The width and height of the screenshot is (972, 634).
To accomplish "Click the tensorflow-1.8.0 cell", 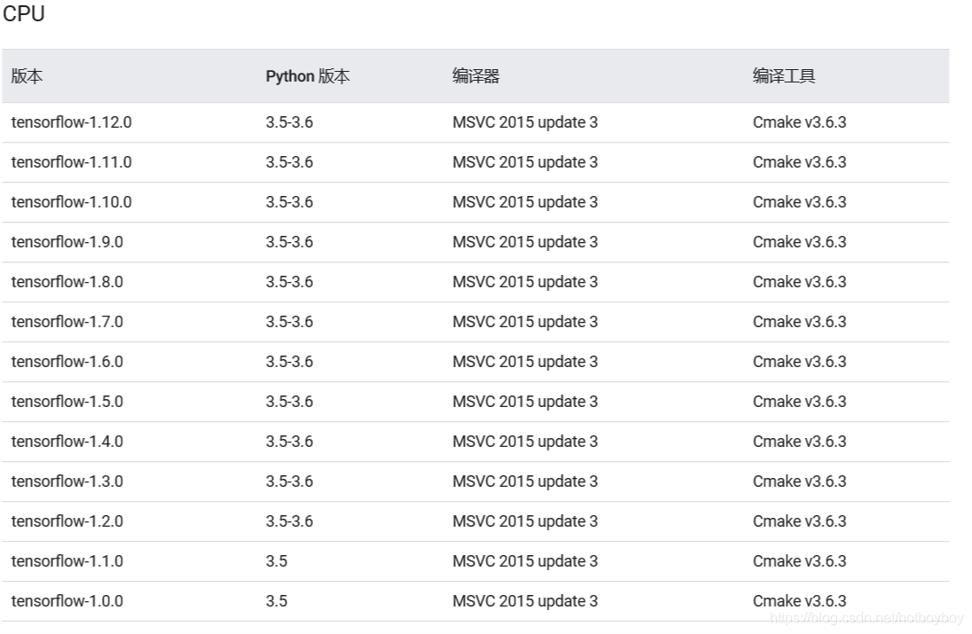I will click(67, 282).
